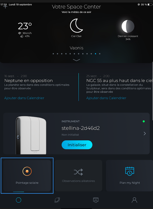Select the highlighted blue page dot

point(96,54)
